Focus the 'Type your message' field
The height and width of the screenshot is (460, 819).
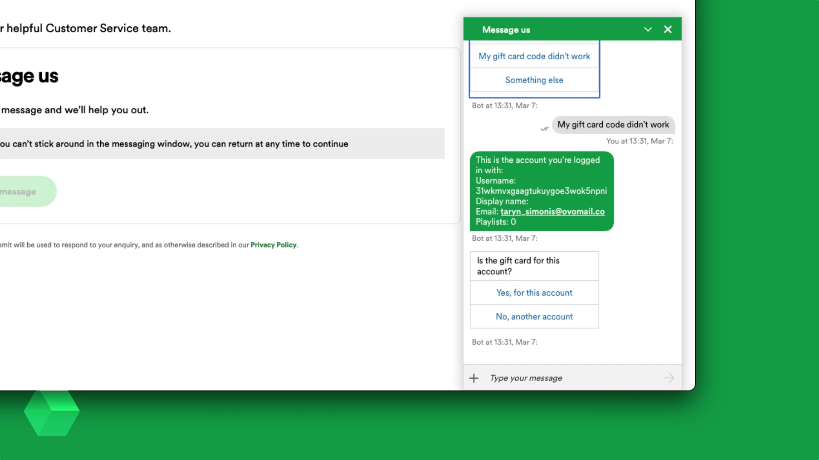point(572,378)
